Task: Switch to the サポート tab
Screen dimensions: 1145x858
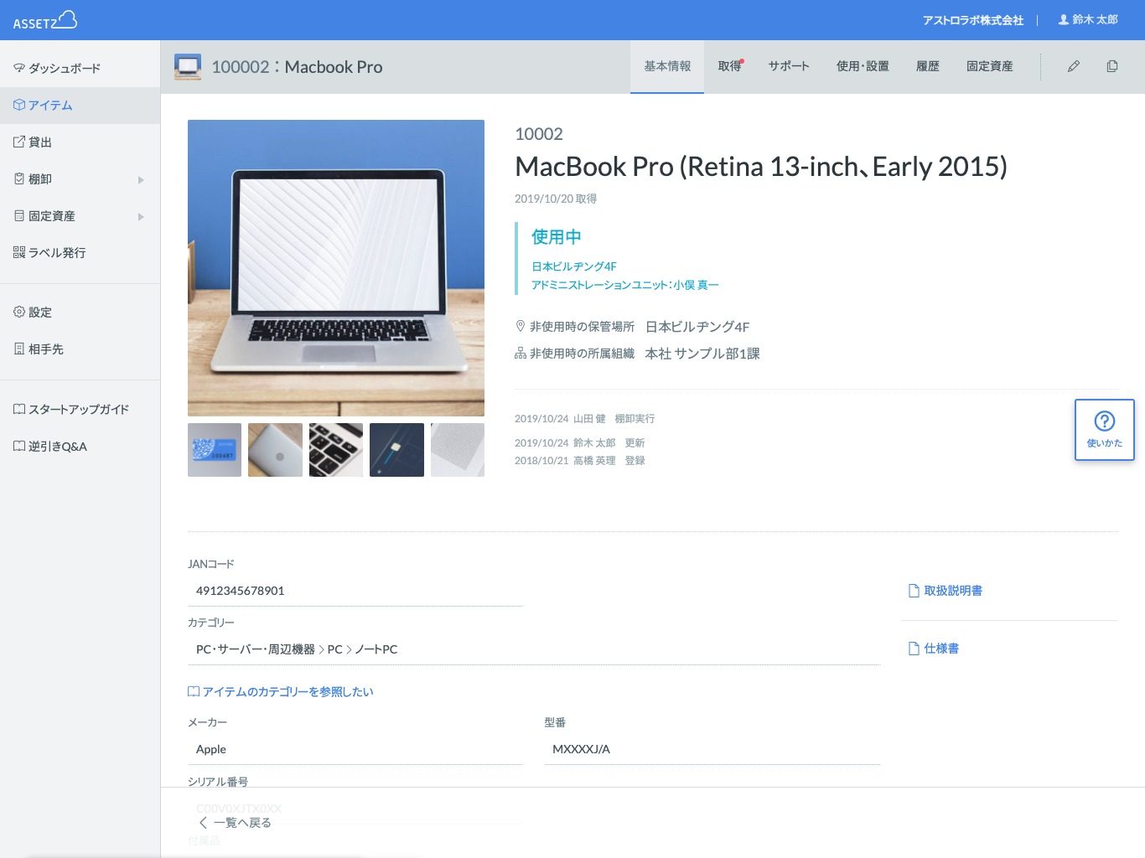Action: pos(789,66)
